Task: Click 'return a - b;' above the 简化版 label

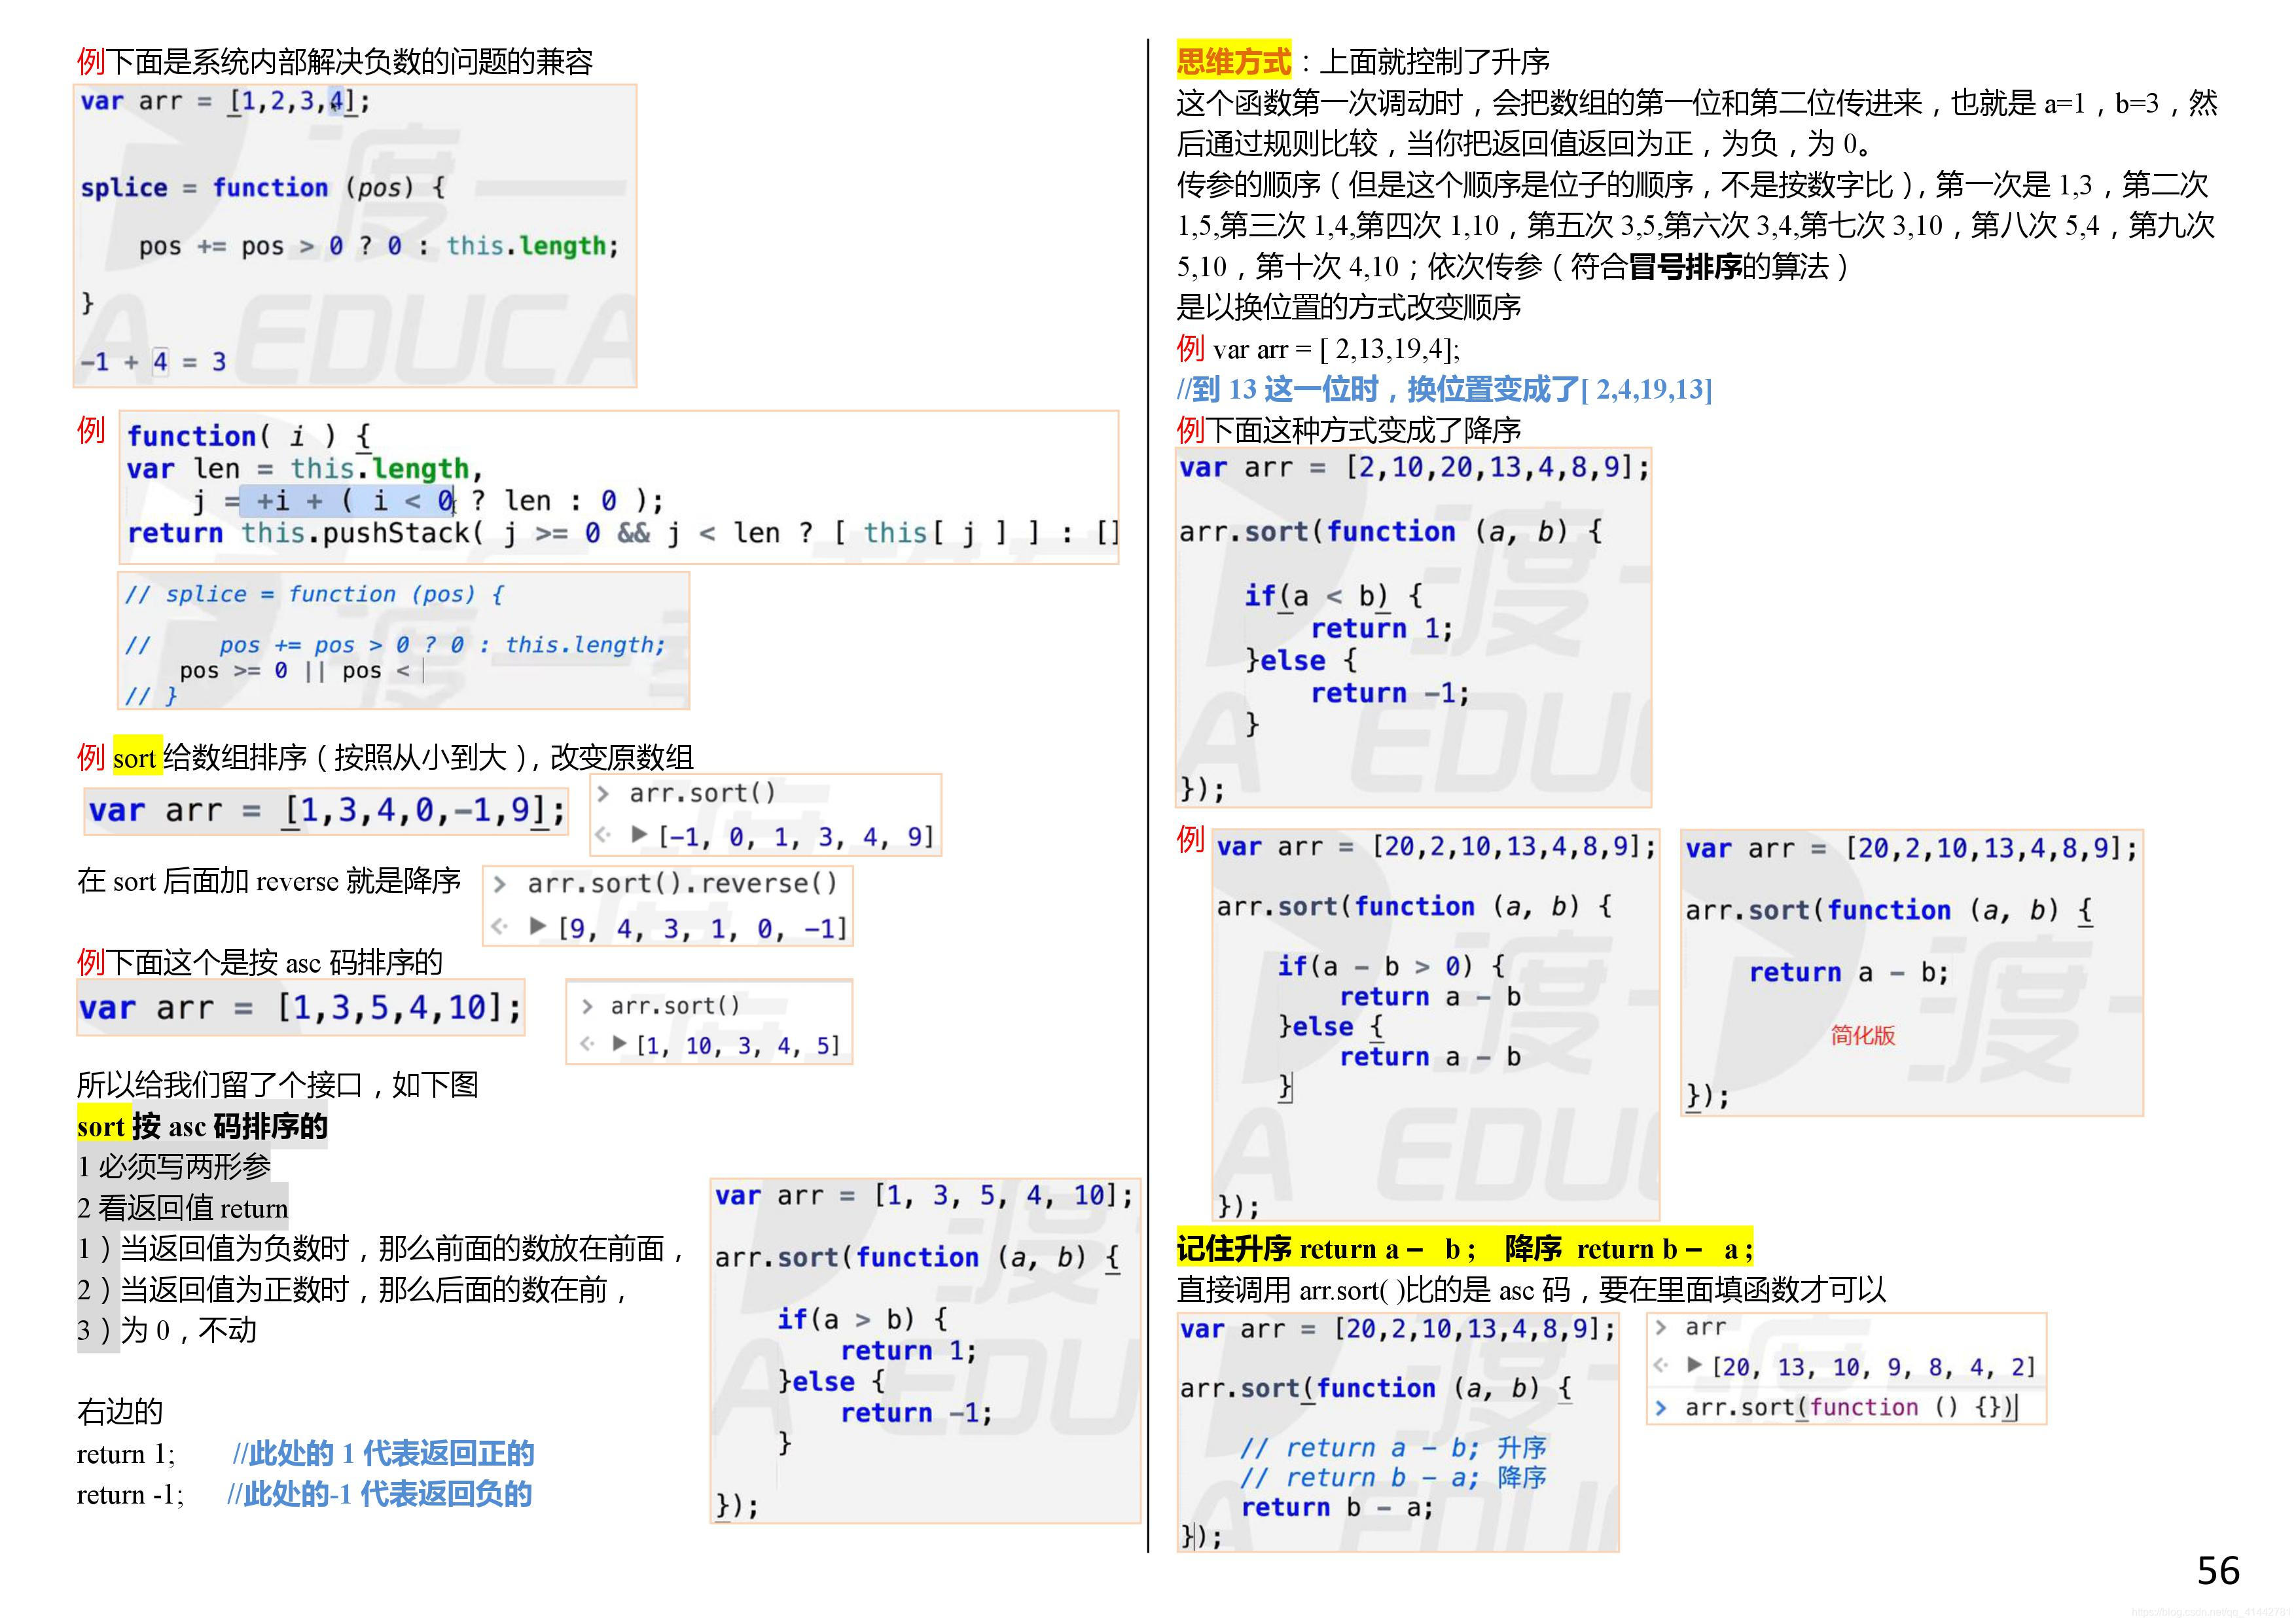Action: (1849, 972)
